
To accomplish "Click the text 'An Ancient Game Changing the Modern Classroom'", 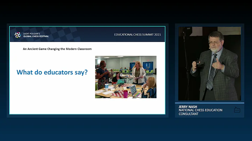I will [x=57, y=49].
